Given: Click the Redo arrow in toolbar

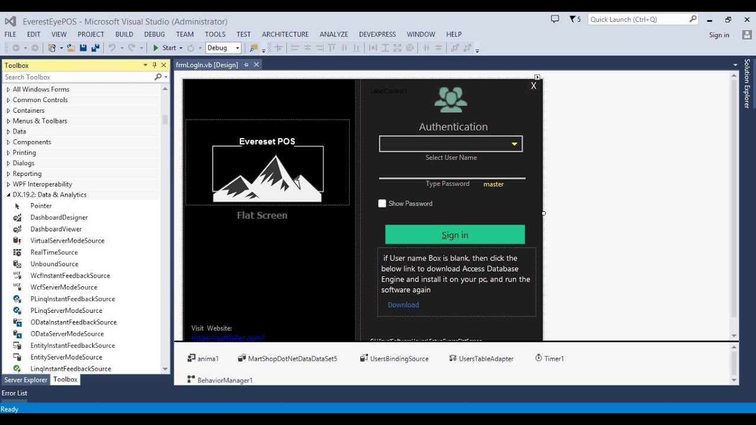Looking at the screenshot, I should coord(132,48).
